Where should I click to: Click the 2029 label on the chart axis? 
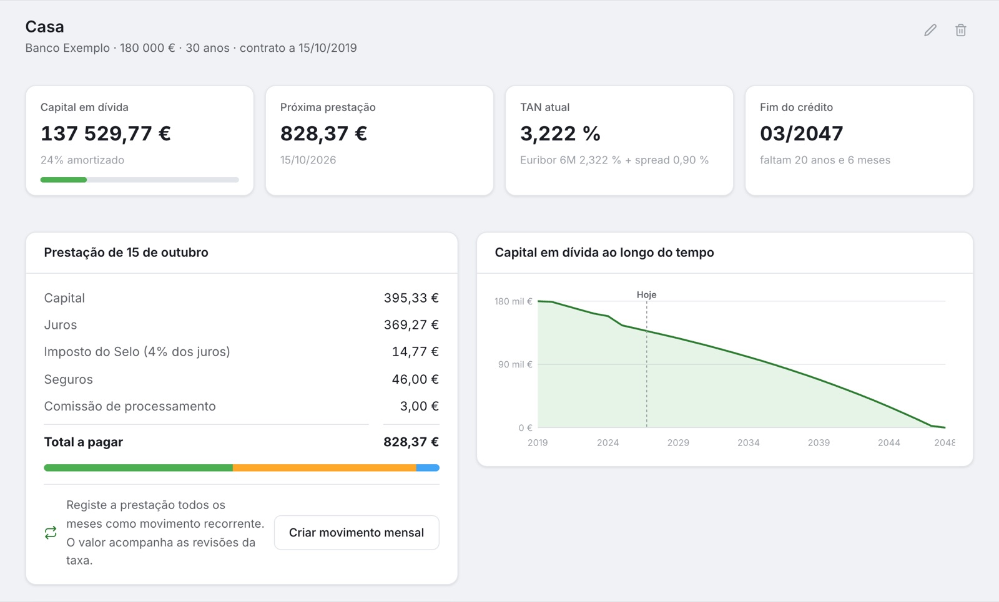click(678, 443)
